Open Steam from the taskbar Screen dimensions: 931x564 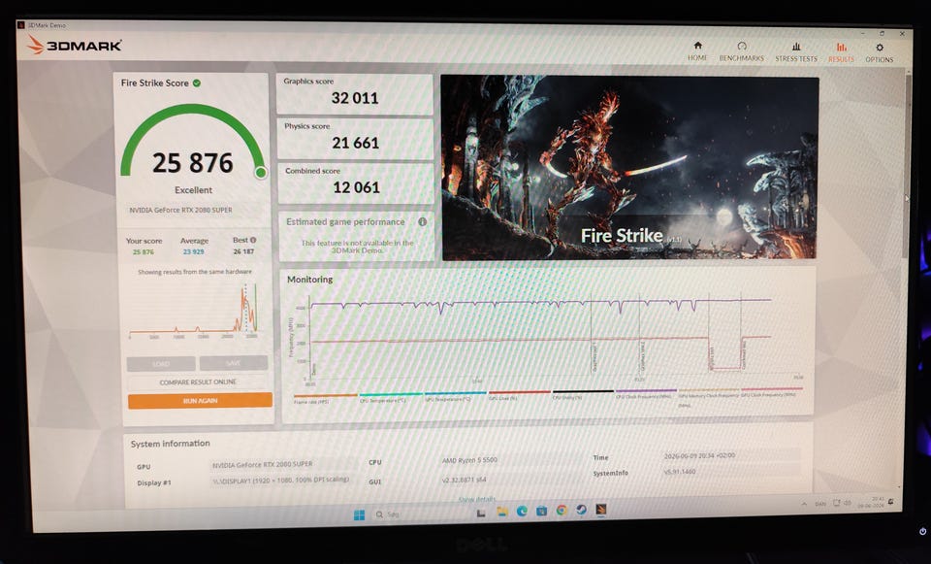coord(581,510)
